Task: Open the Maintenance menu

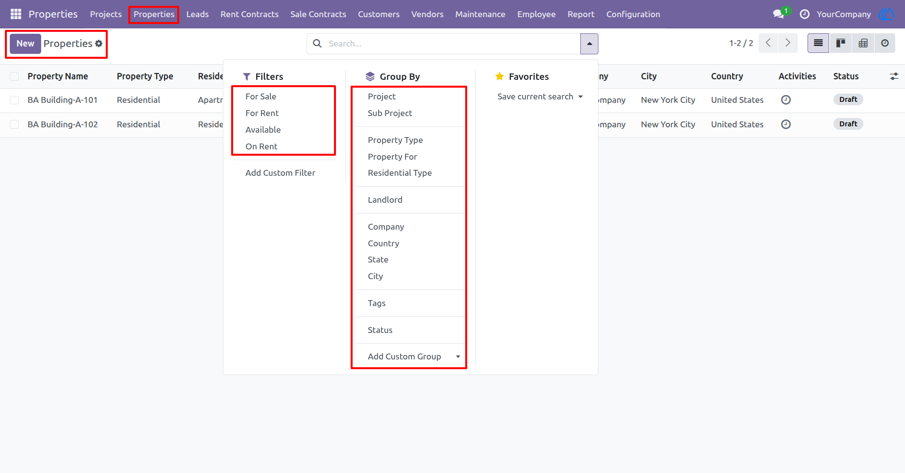Action: coord(480,14)
